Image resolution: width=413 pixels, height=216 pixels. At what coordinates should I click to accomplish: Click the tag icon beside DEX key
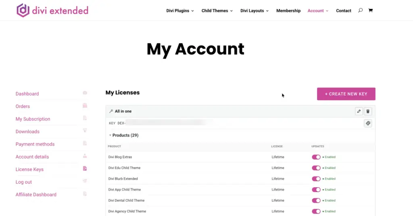pos(368,123)
